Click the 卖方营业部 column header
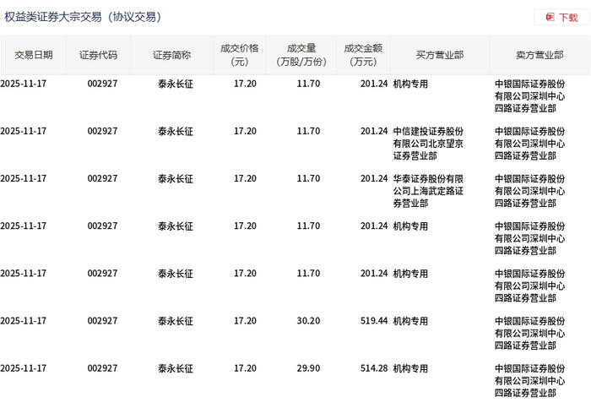Image resolution: width=591 pixels, height=408 pixels. pos(539,56)
